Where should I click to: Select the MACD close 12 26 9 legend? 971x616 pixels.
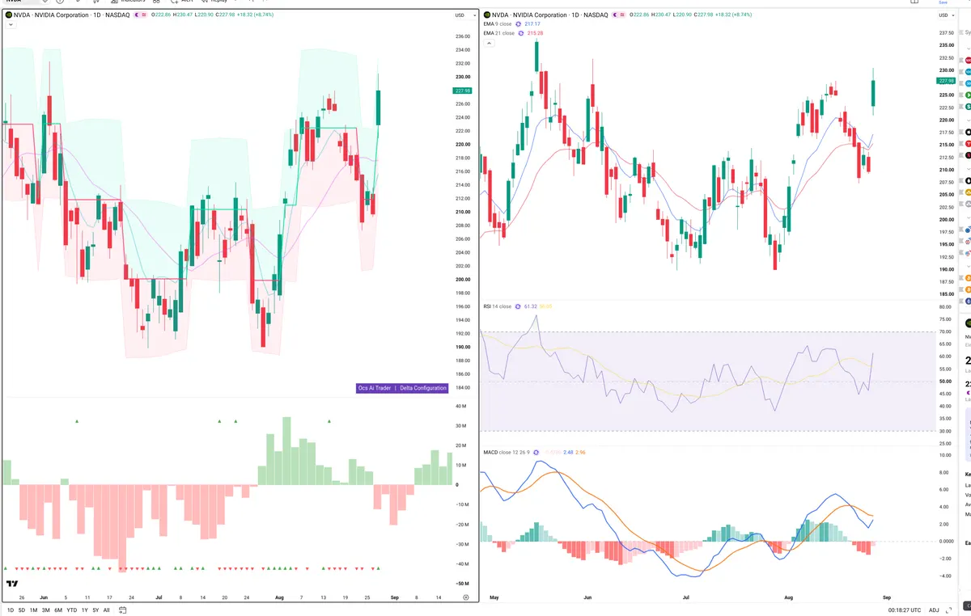(507, 452)
